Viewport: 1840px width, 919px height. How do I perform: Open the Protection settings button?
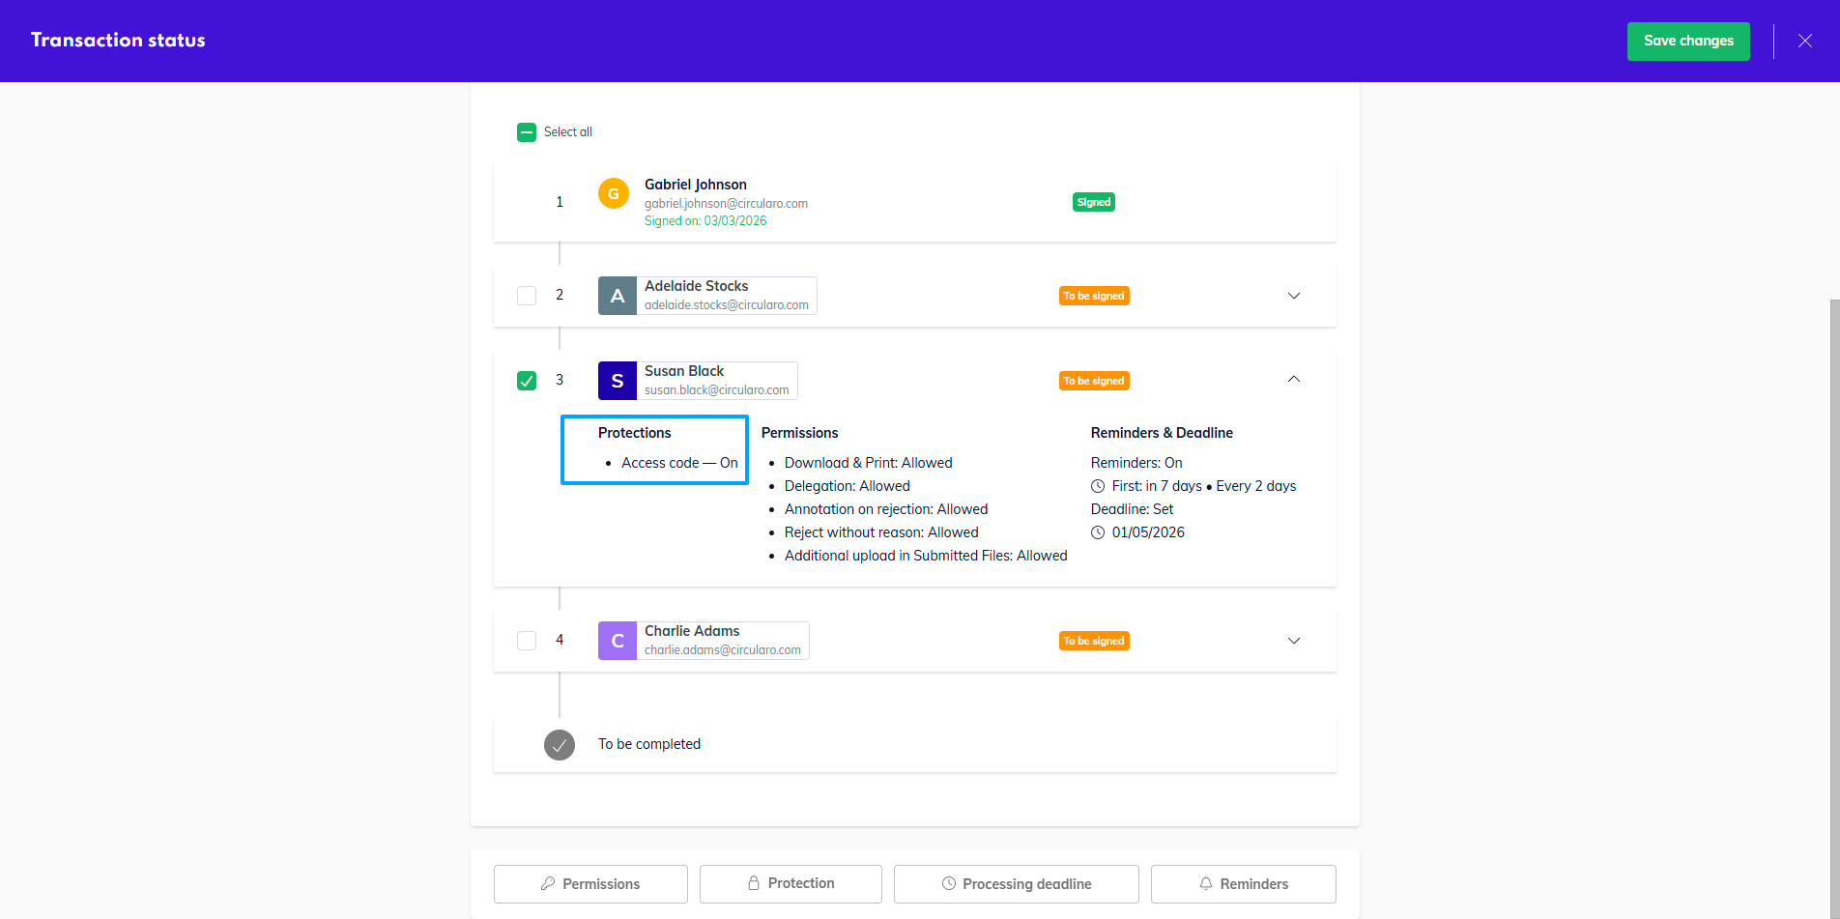[791, 884]
